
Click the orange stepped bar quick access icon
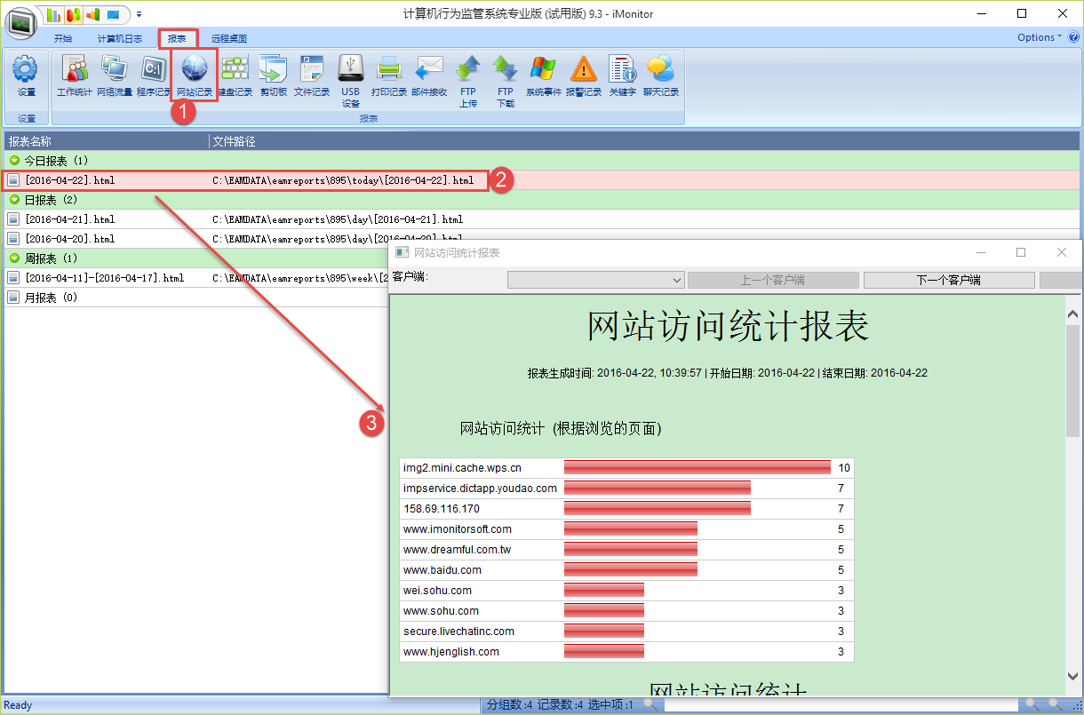pyautogui.click(x=93, y=14)
